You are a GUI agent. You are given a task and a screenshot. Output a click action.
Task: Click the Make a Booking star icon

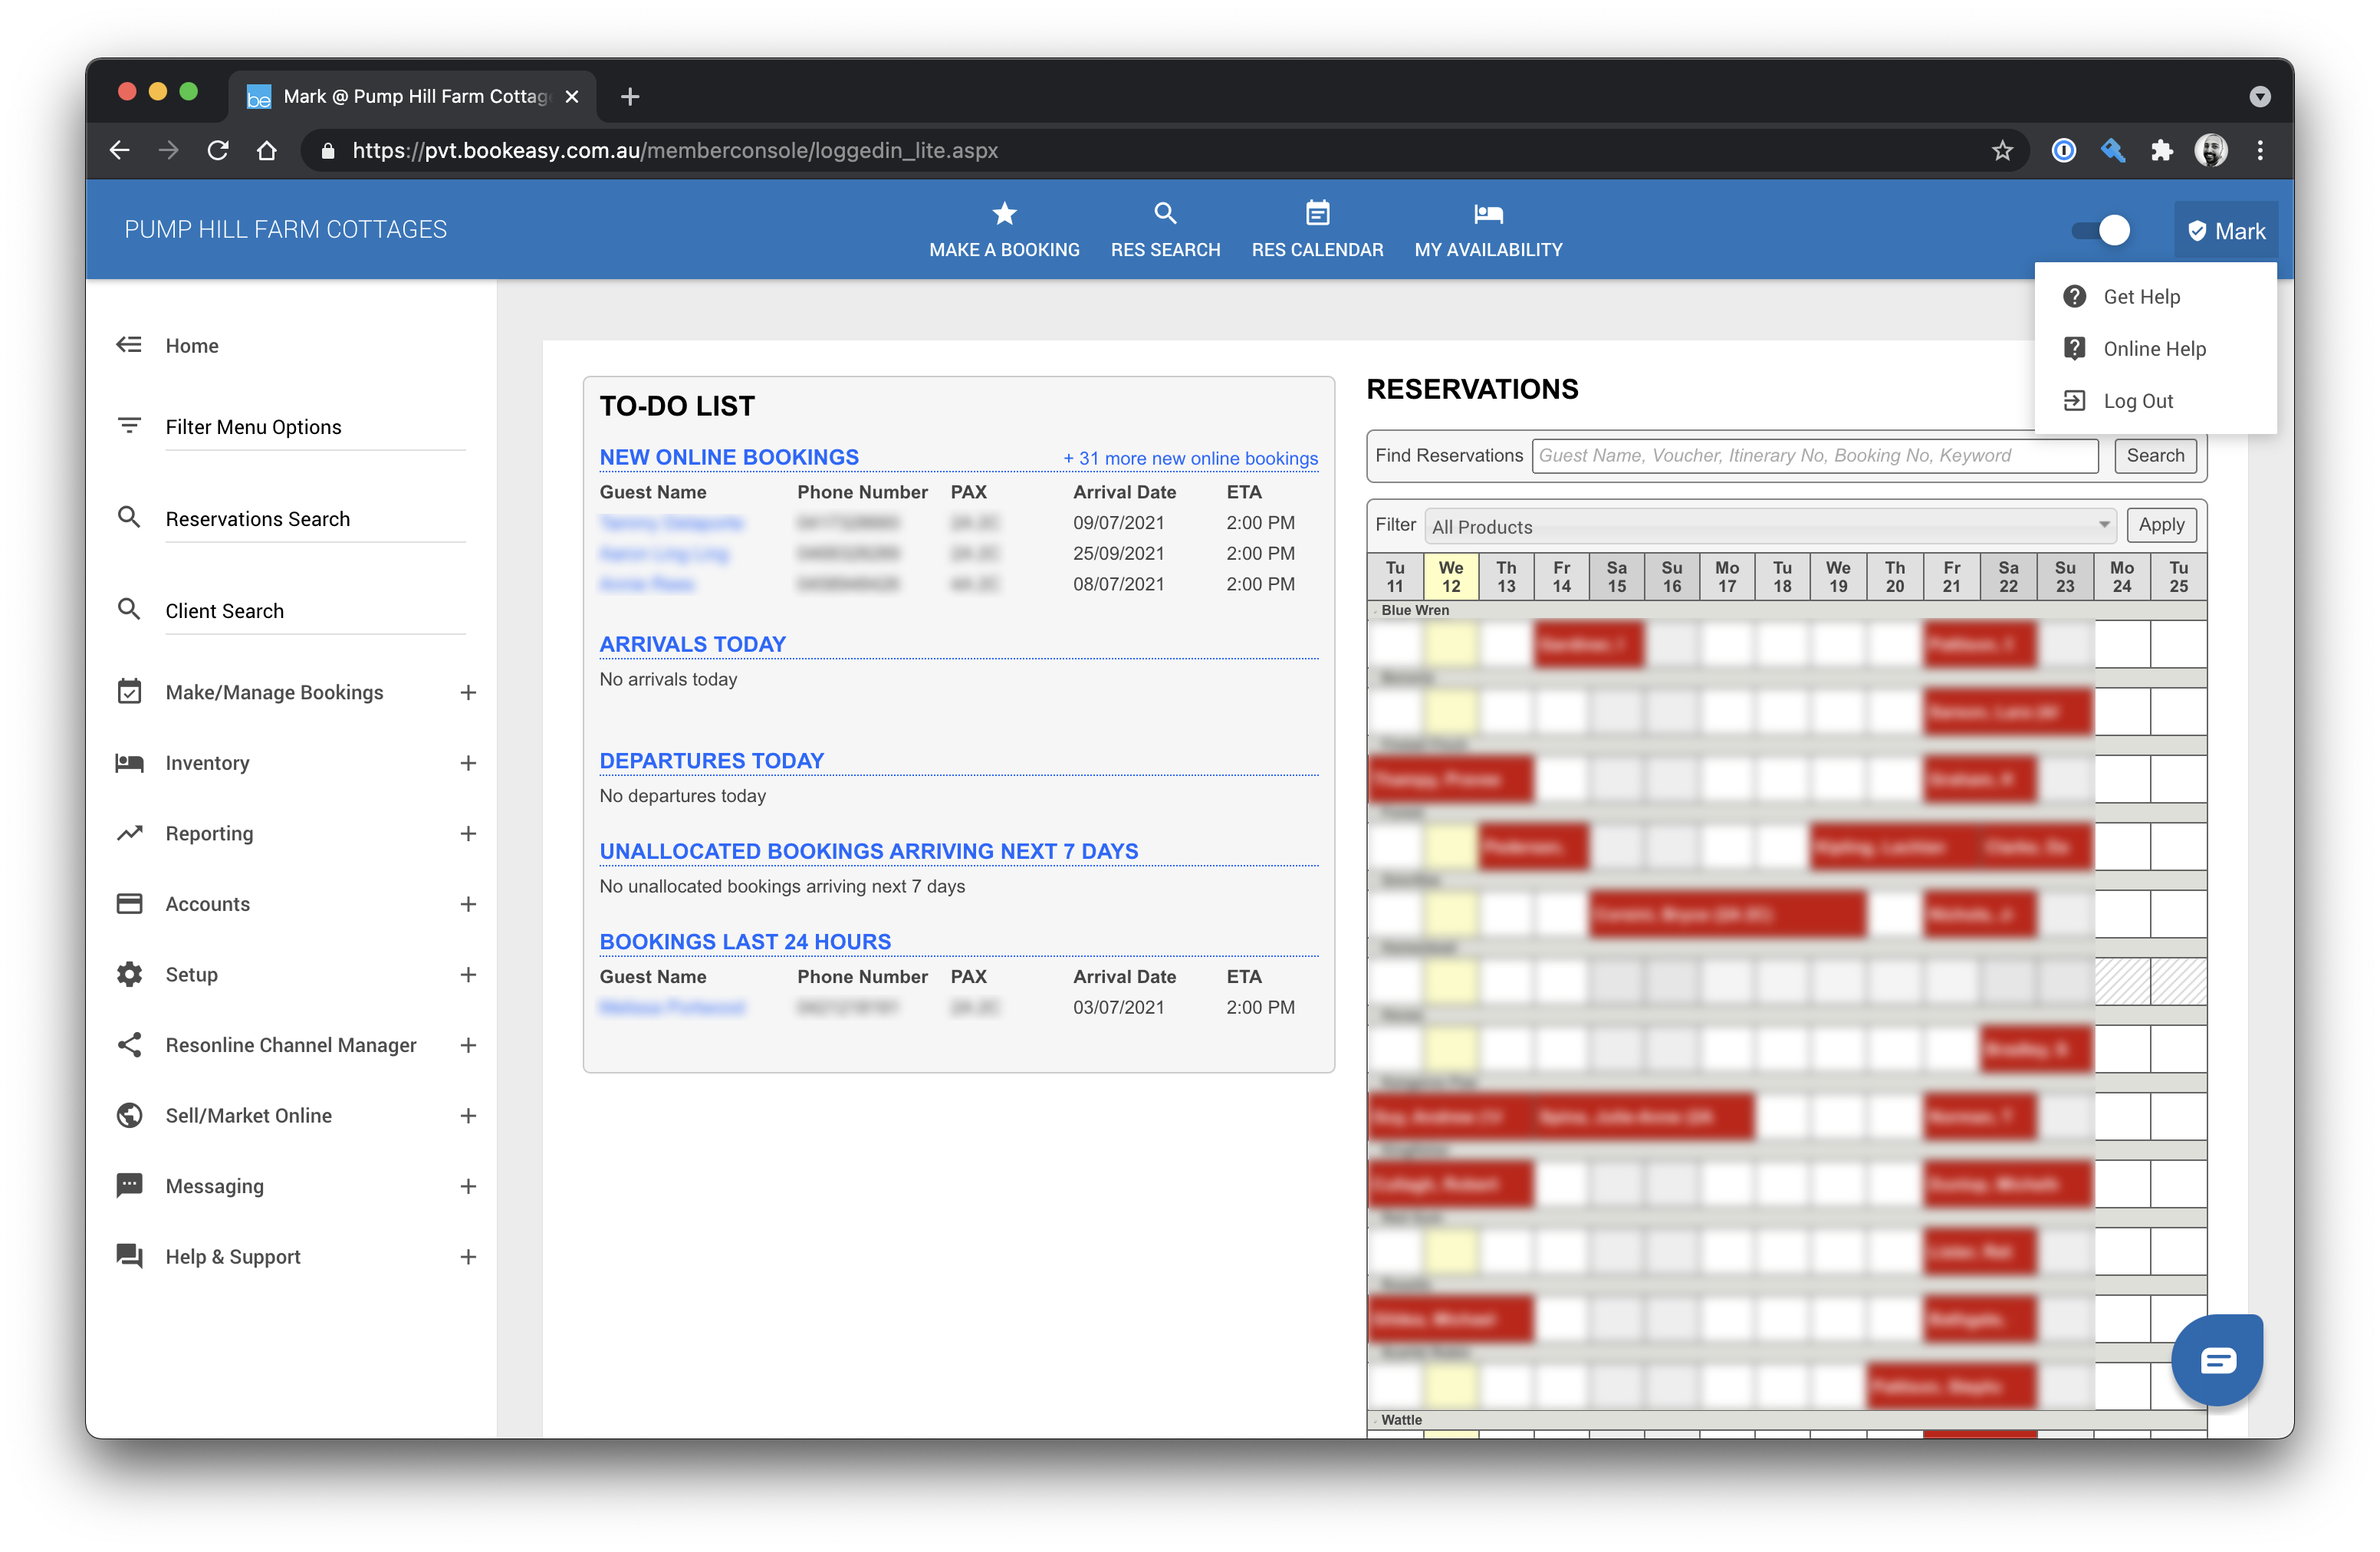pyautogui.click(x=1004, y=212)
